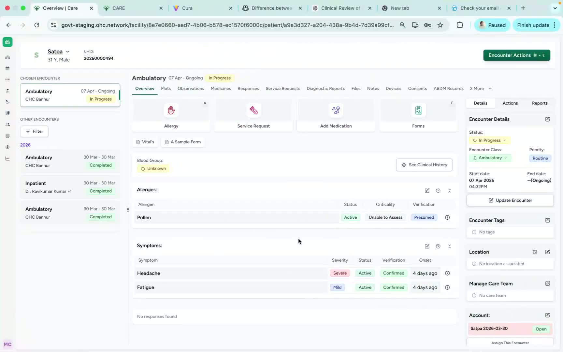Edit the Symptoms section

coord(427,246)
